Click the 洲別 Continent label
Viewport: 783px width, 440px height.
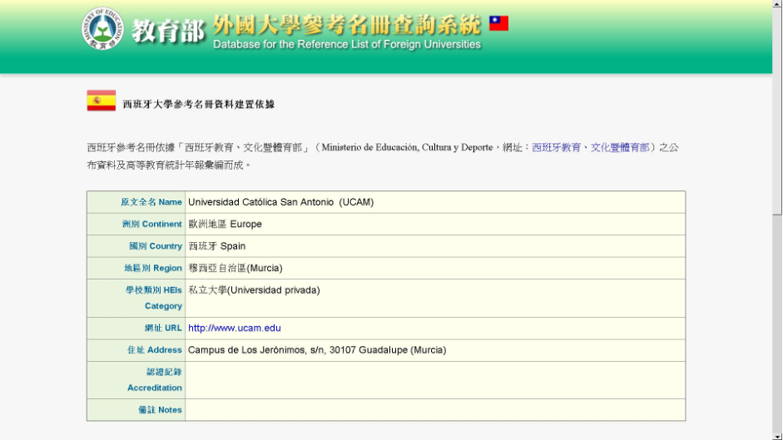pos(151,225)
